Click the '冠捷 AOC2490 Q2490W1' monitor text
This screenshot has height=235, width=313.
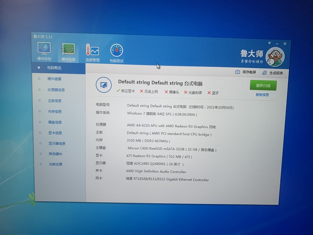click(x=146, y=164)
